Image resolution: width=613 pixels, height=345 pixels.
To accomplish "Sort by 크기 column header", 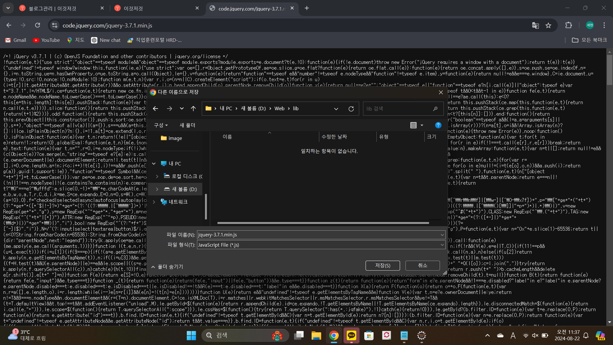I will 432,137.
